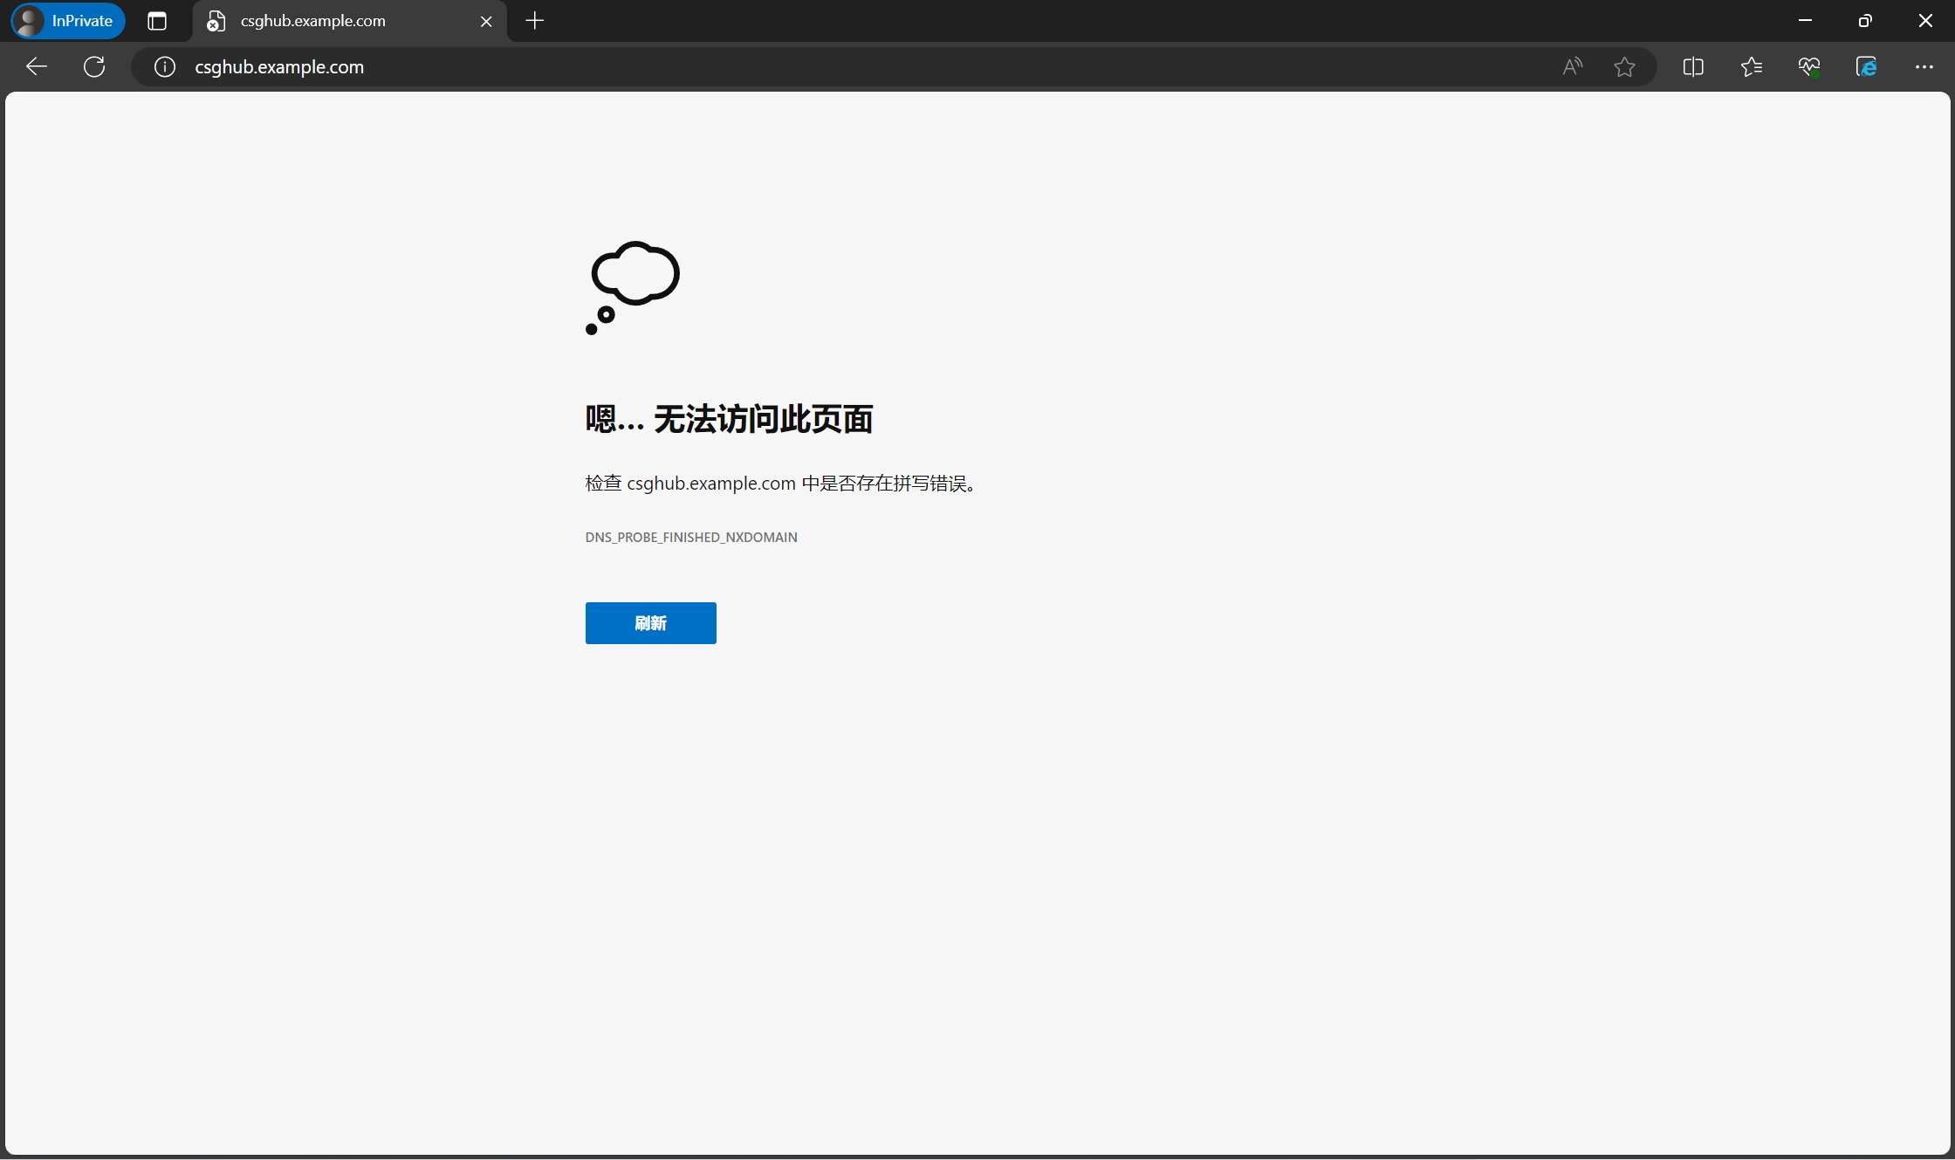Click the DNS_PROBE_FINISHED_NXDOMAIN error text
The height and width of the screenshot is (1160, 1955).
(691, 538)
